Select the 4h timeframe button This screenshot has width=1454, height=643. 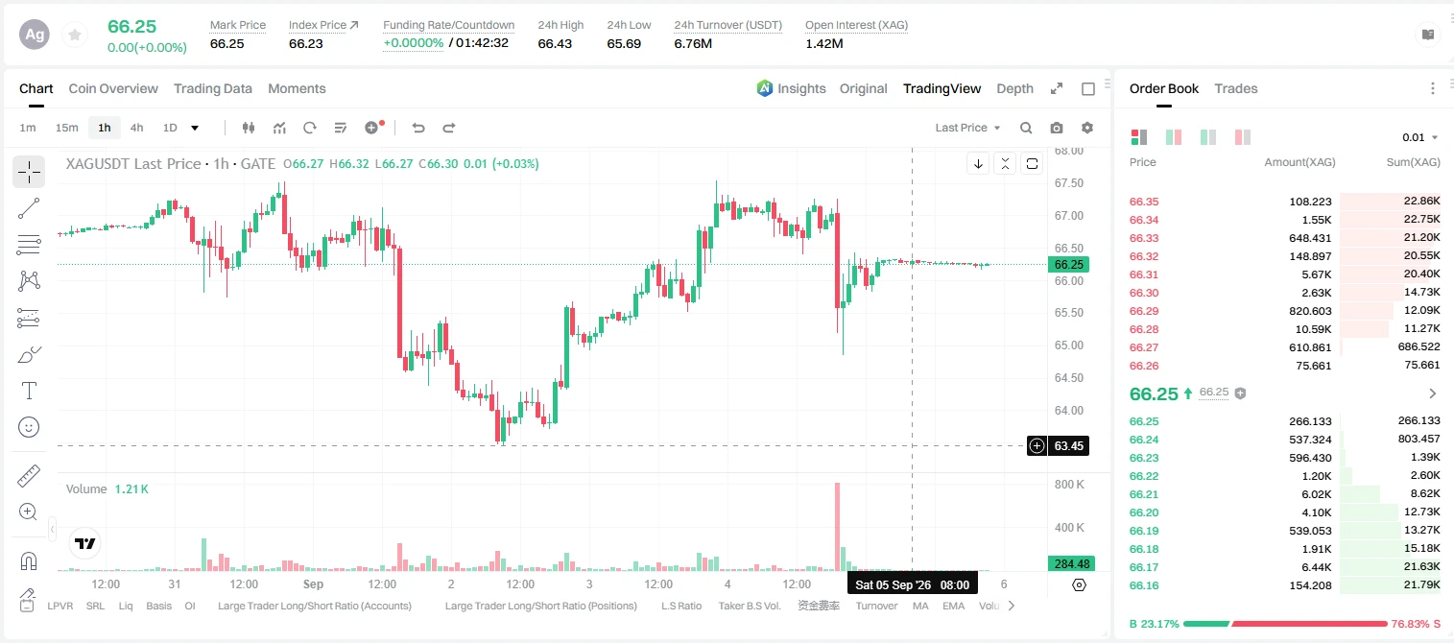click(137, 128)
